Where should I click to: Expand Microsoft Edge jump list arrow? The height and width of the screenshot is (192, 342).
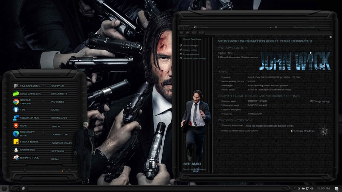[44, 133]
